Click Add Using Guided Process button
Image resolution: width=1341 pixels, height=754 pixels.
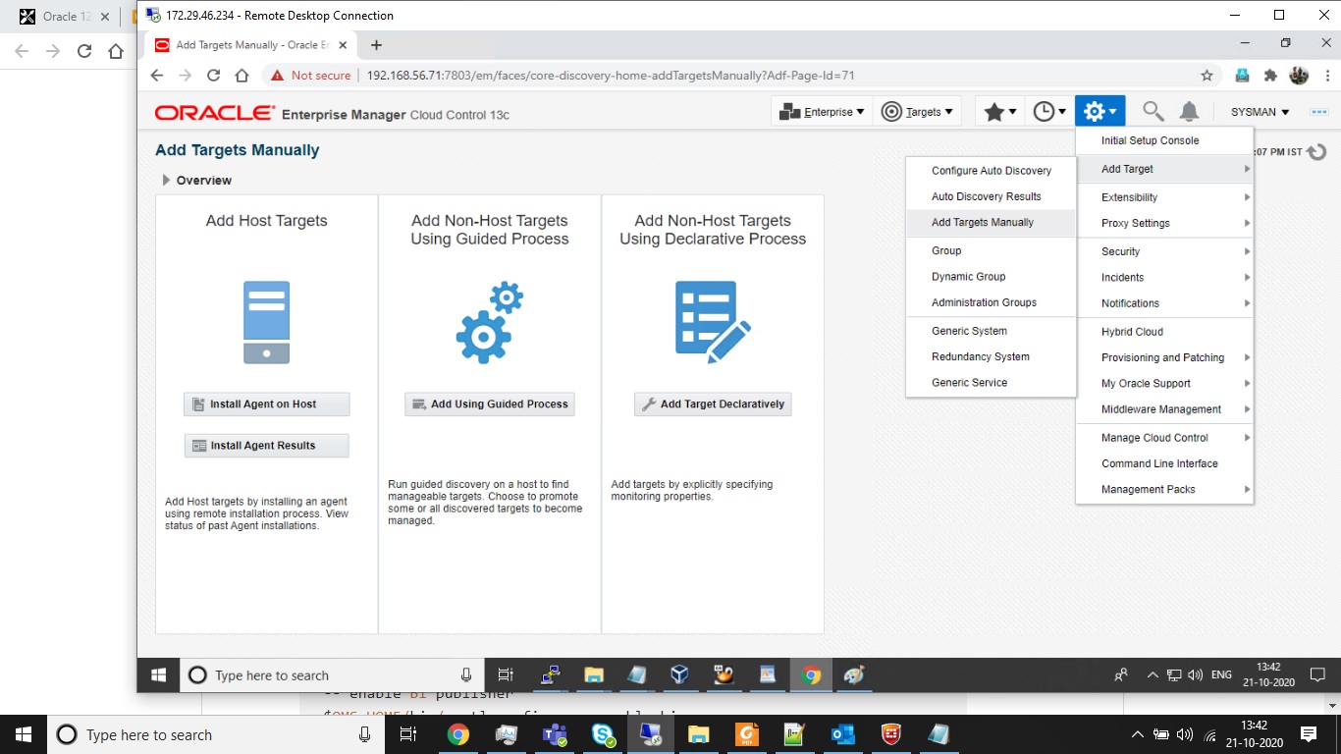(490, 404)
